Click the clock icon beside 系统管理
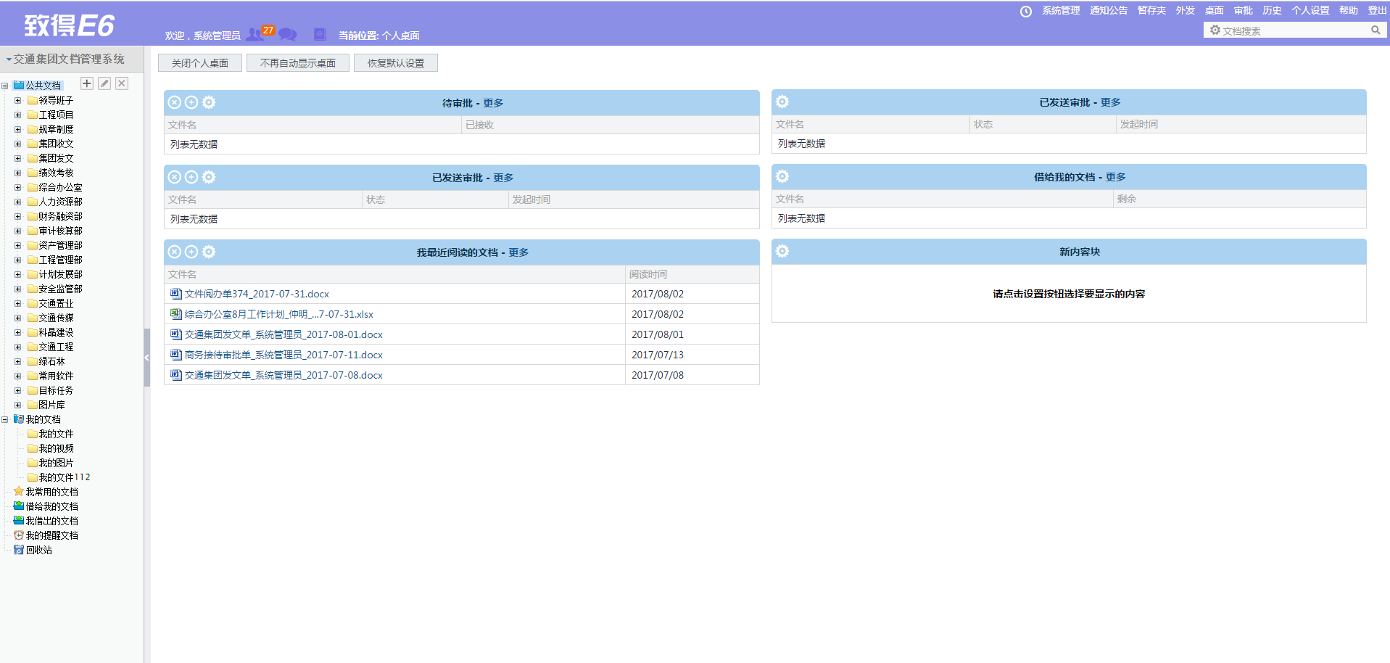The image size is (1390, 663). pos(1025,11)
